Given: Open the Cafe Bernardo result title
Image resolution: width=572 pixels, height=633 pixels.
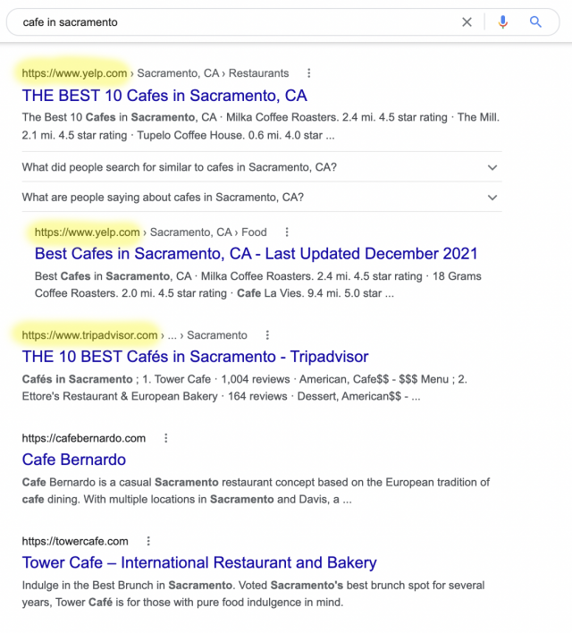Looking at the screenshot, I should coord(74,460).
